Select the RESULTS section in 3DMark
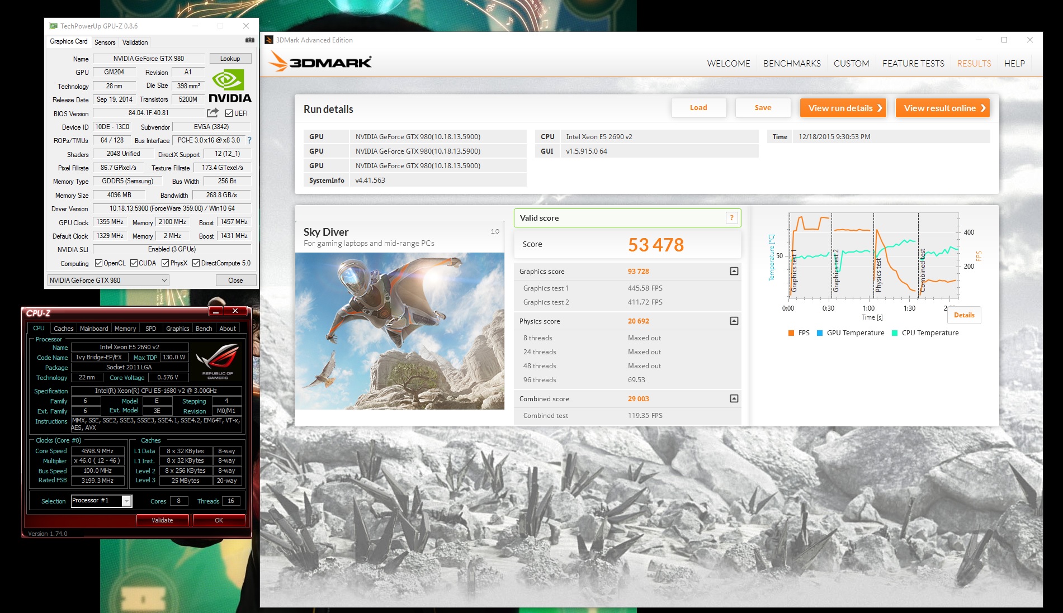Viewport: 1063px width, 613px height. [x=974, y=64]
